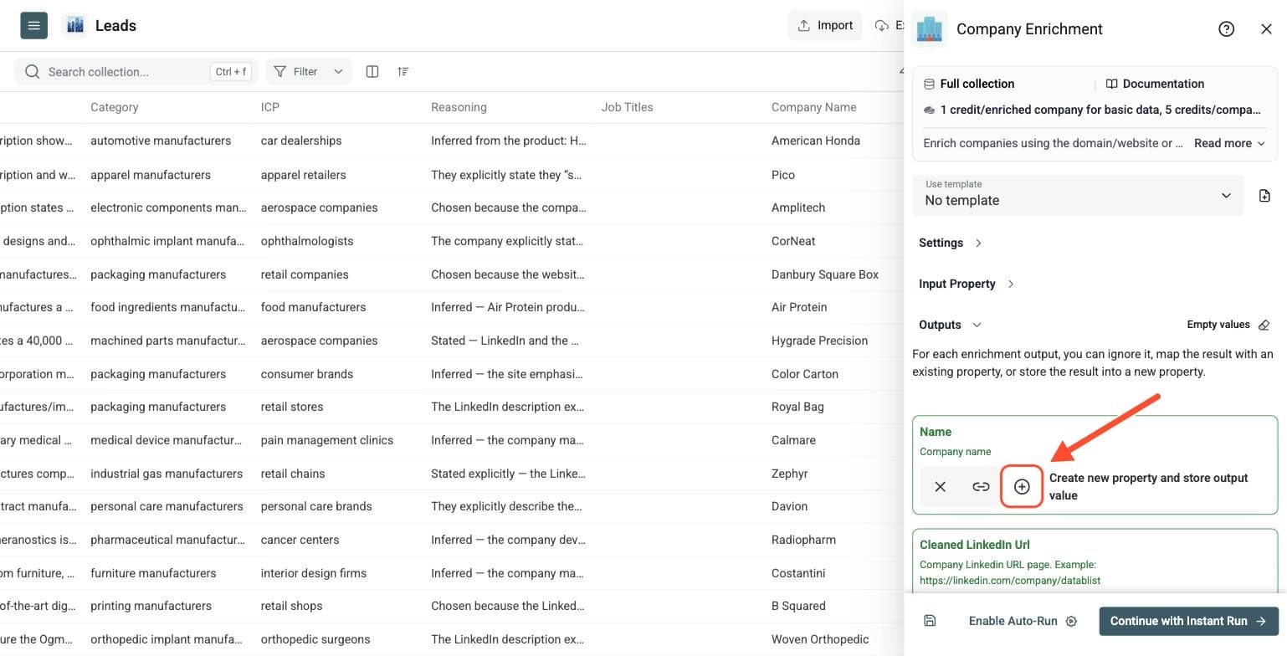Open the Documentation link
1287x656 pixels.
pyautogui.click(x=1155, y=84)
